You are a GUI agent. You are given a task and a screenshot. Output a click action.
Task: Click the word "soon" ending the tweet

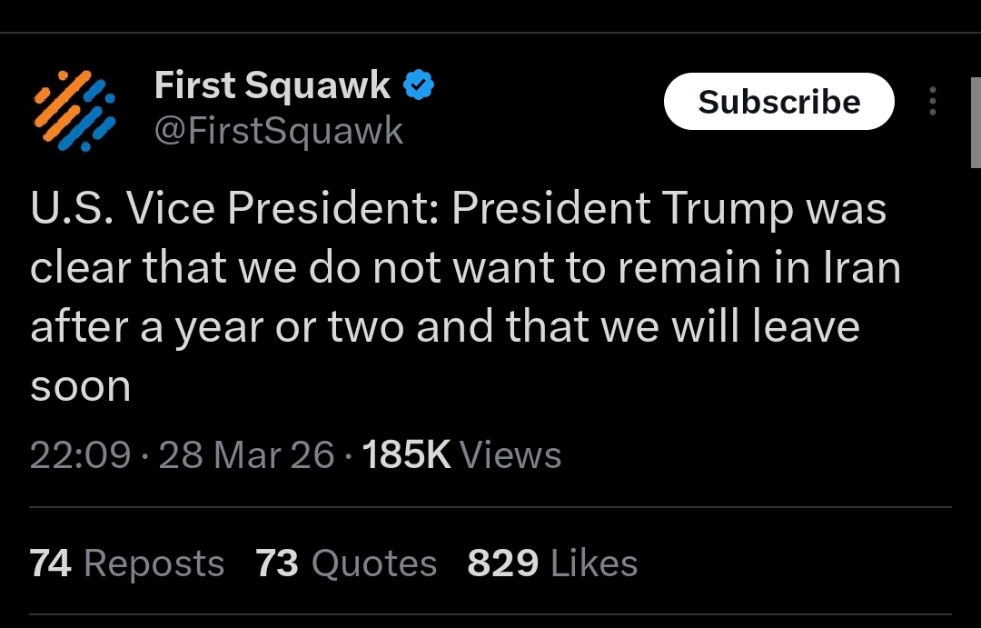coord(81,387)
